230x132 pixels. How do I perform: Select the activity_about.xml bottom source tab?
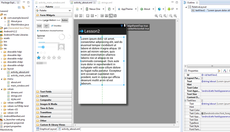[x=69, y=129]
